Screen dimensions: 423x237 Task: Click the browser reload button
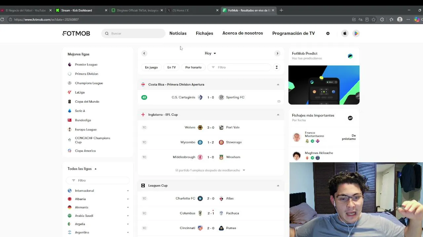coord(2,19)
